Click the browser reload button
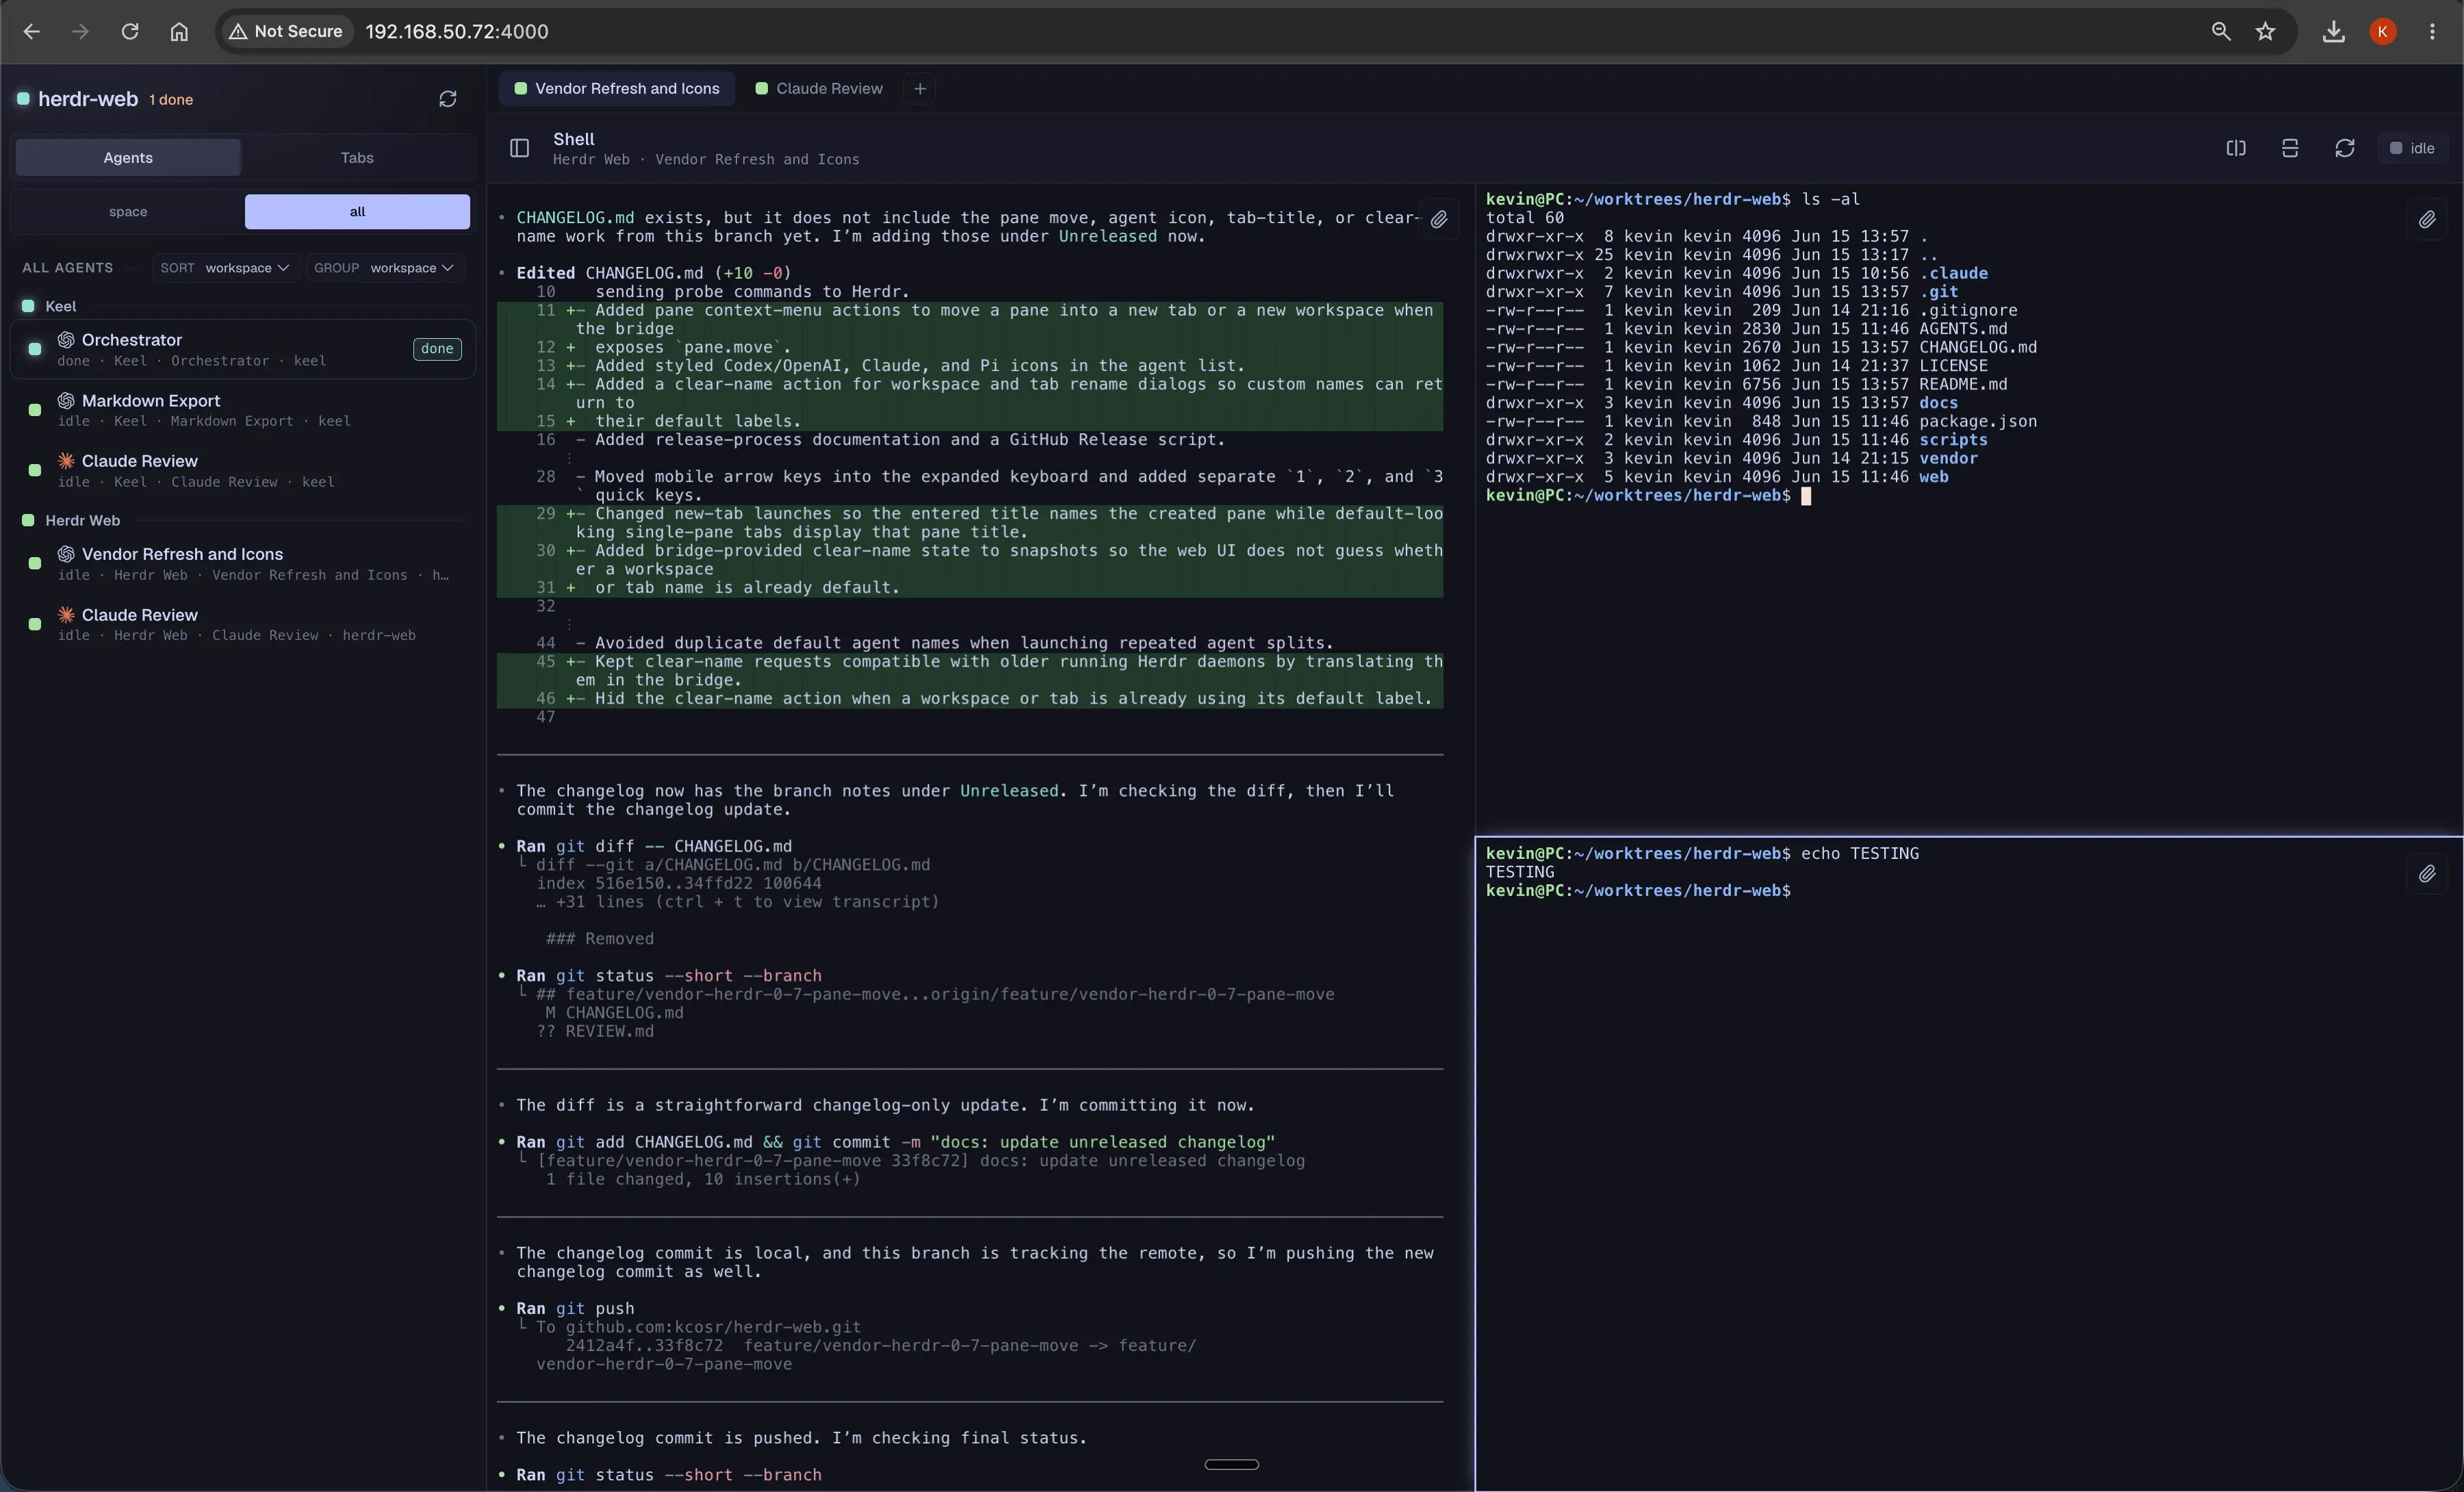Screen dimensions: 2464x1492 (130, 31)
